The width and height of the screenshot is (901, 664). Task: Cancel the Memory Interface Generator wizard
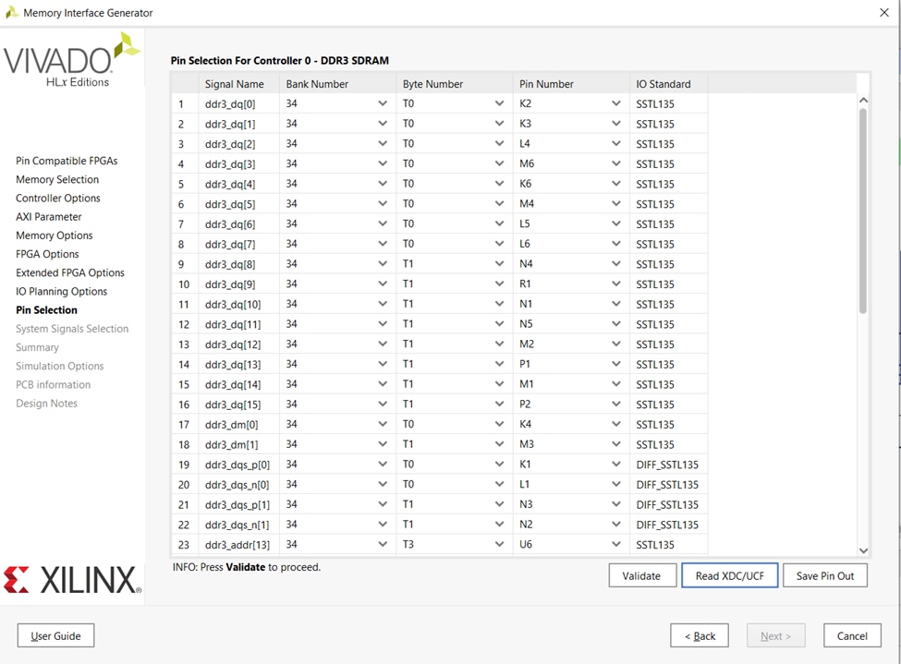[851, 635]
